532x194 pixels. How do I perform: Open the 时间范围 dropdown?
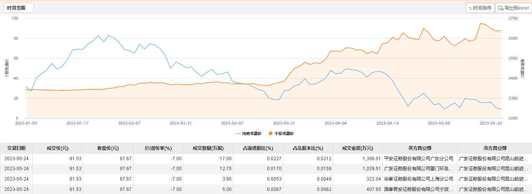click(x=18, y=8)
